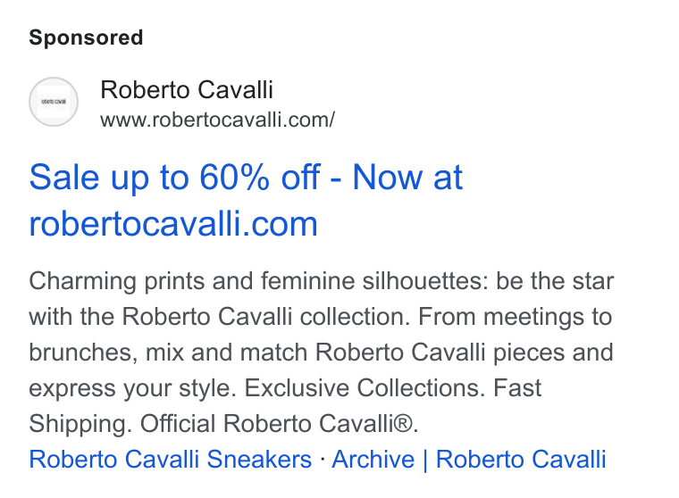The height and width of the screenshot is (498, 679).
Task: Open the 'Sale up to 60% off' headline link
Action: click(246, 200)
